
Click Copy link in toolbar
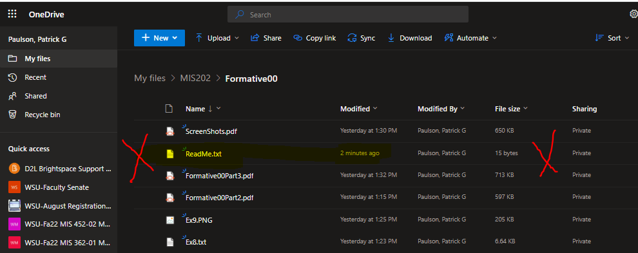coord(315,38)
